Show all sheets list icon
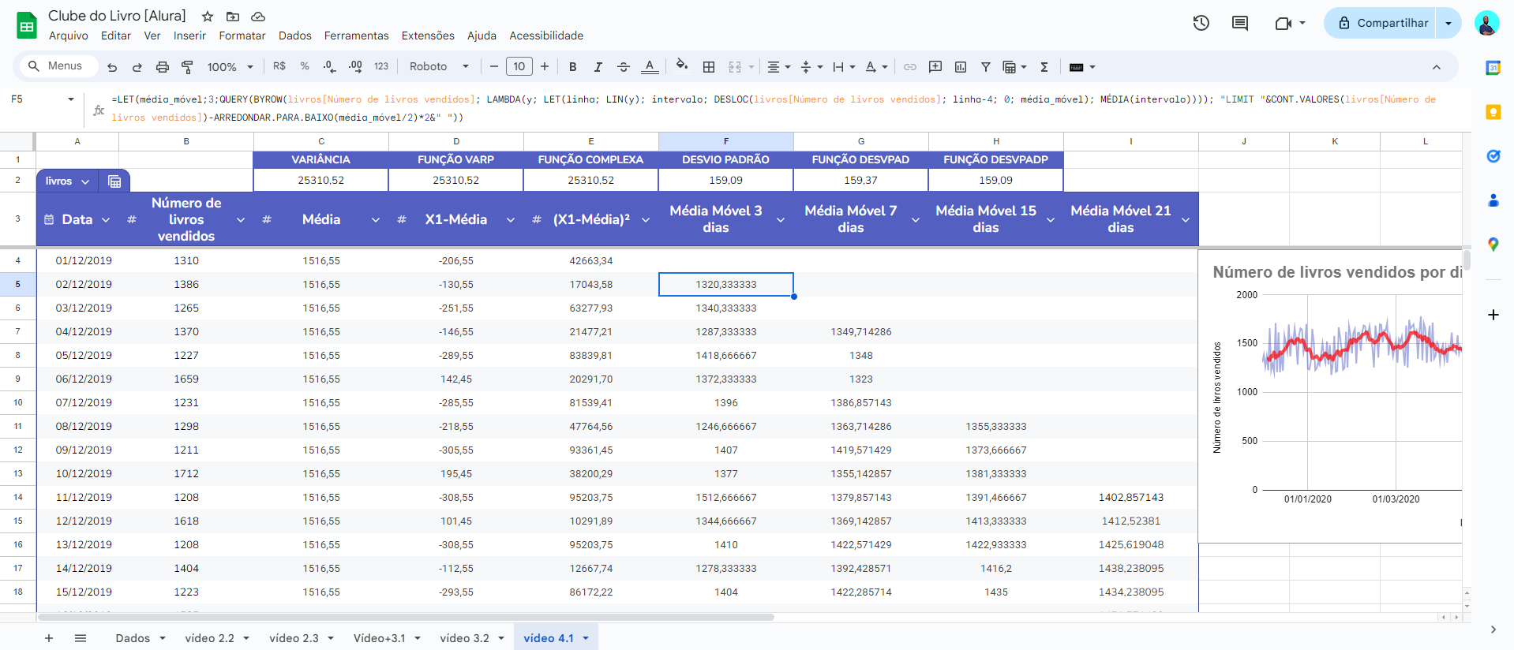 (81, 637)
